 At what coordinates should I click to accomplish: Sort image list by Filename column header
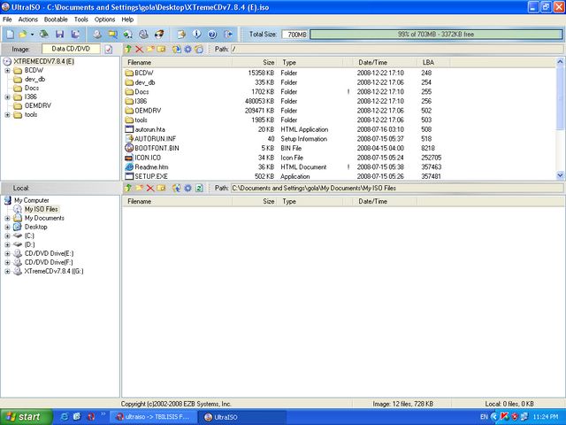178,63
